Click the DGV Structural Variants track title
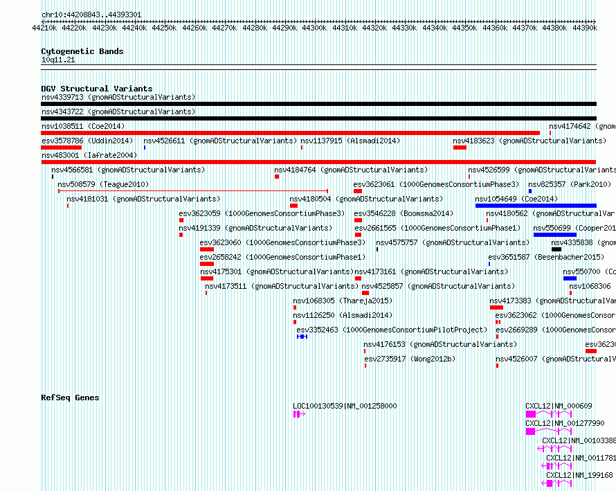The image size is (616, 491). point(97,89)
